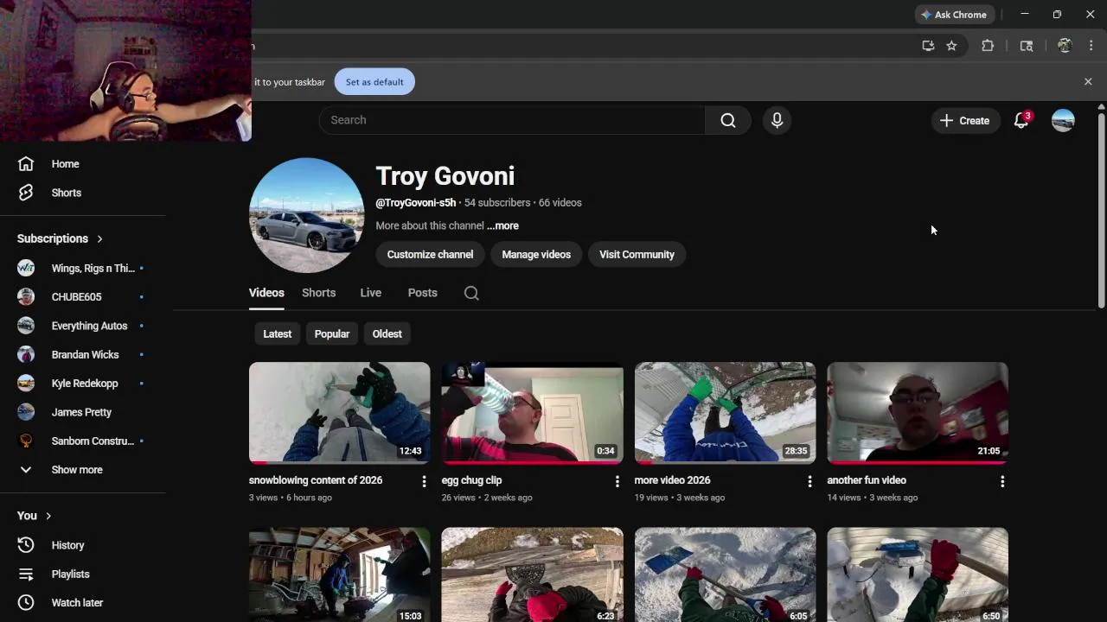The height and width of the screenshot is (622, 1107).
Task: Open egg chug clip thumbnail
Action: (532, 413)
